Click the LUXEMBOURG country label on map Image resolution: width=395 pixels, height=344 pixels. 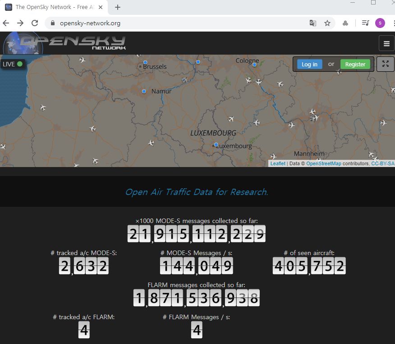(x=213, y=133)
